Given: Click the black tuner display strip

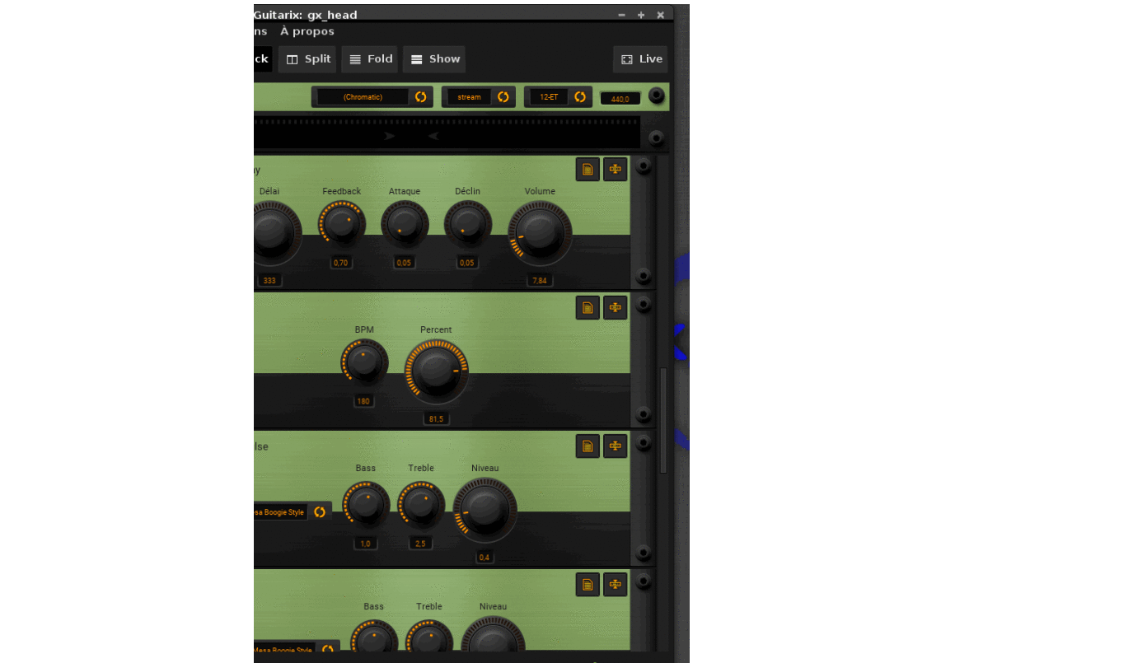Looking at the screenshot, I should pyautogui.click(x=447, y=132).
